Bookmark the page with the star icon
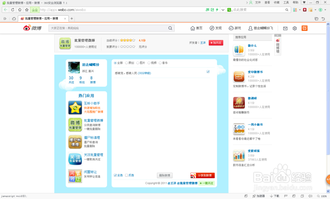The image size is (330, 199). (27, 10)
